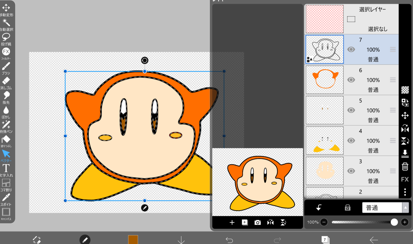This screenshot has width=413, height=244.
Task: Hide layer 7 using its eye icon
Action: (351, 49)
